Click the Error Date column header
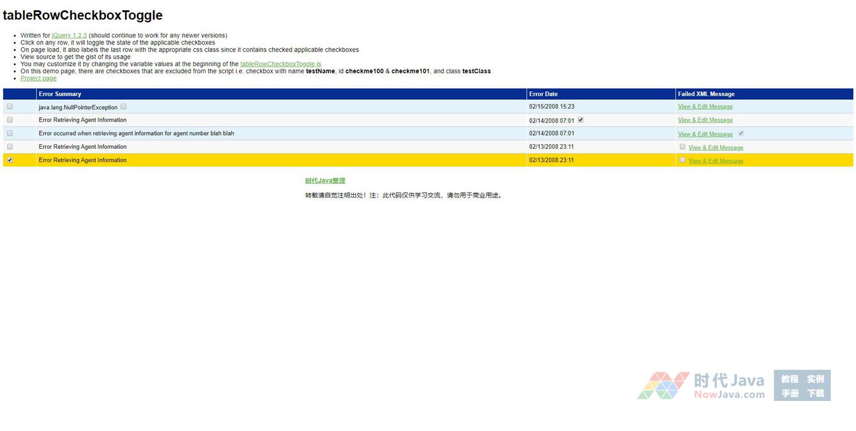Viewport: 856px width, 431px height. [543, 94]
